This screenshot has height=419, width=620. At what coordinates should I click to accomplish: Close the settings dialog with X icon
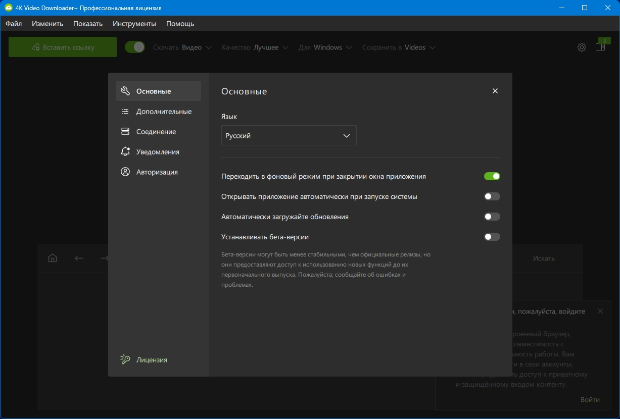pyautogui.click(x=495, y=91)
